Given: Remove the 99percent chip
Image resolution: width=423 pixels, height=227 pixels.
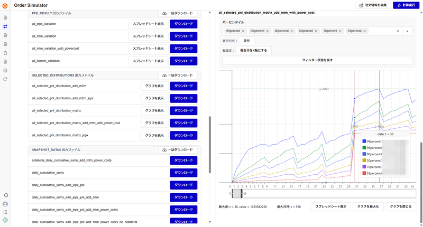Looking at the screenshot, I should click(243, 31).
